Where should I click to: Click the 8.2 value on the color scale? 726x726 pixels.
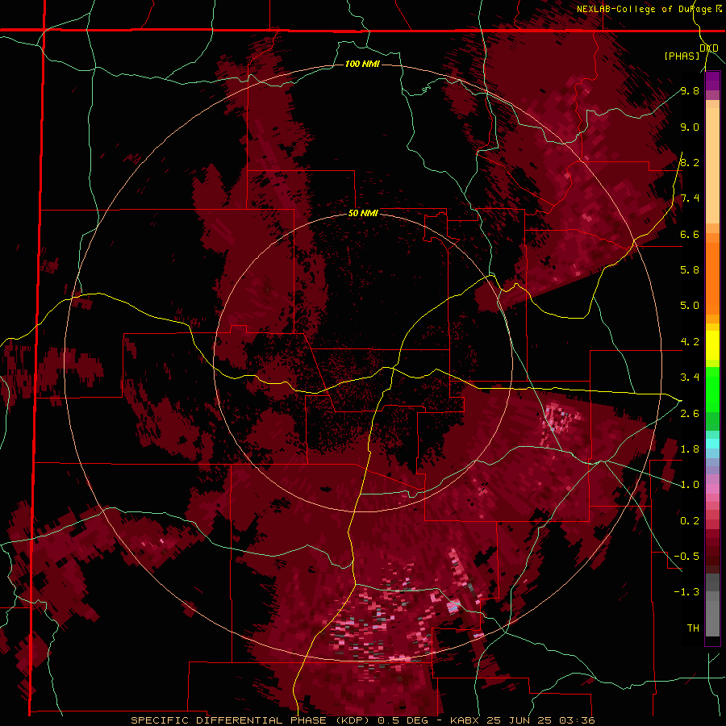[x=690, y=162]
